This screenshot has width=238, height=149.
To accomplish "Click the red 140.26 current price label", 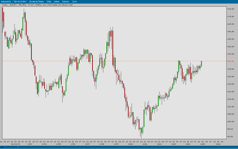I will tap(231, 61).
